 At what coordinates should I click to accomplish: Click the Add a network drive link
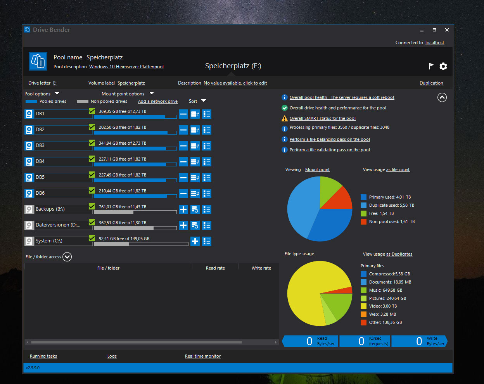[x=158, y=101]
